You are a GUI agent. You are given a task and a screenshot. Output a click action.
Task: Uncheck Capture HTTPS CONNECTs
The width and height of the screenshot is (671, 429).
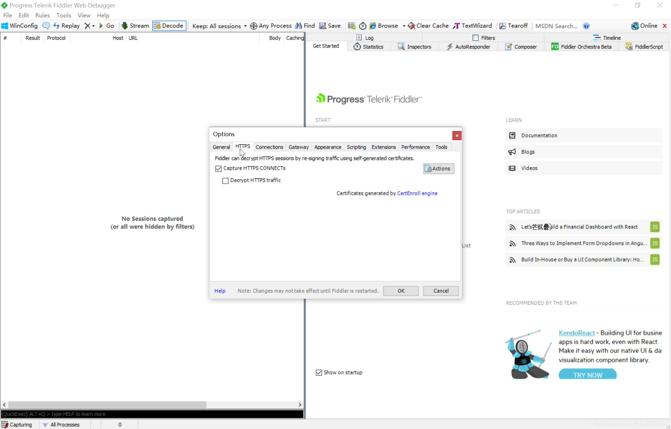(218, 168)
